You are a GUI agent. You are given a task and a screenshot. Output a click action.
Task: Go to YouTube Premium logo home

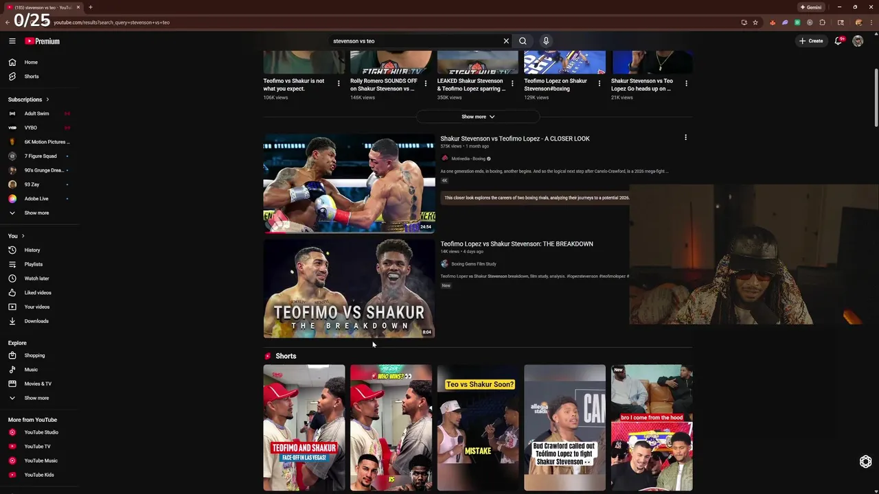click(43, 41)
